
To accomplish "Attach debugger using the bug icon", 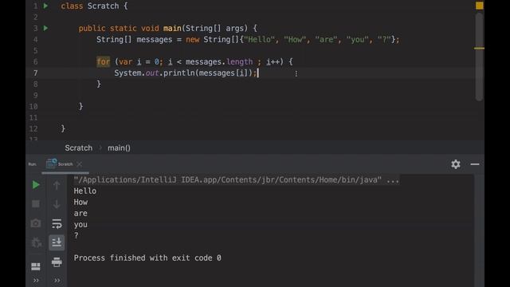I will click(36, 242).
